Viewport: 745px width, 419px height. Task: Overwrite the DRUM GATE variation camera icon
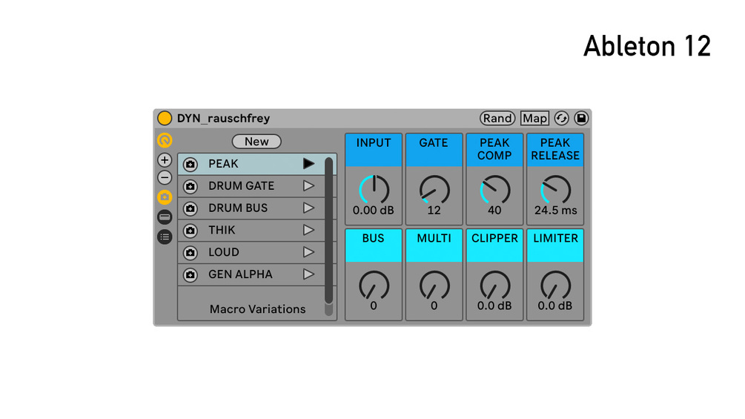(190, 186)
